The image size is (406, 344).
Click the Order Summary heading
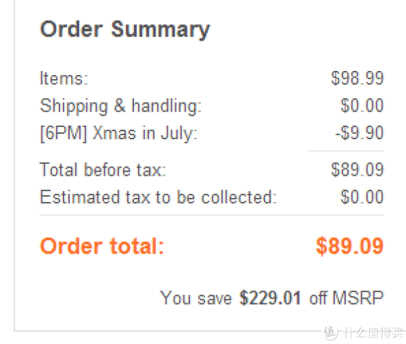tap(125, 30)
